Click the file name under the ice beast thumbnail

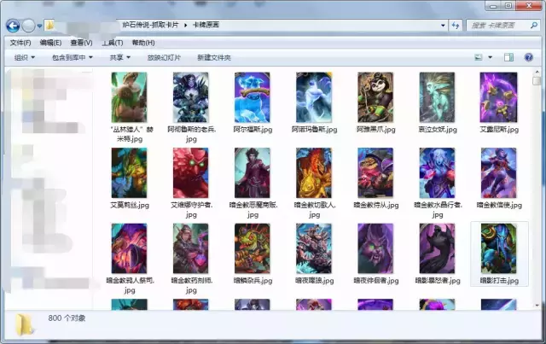click(x=315, y=281)
